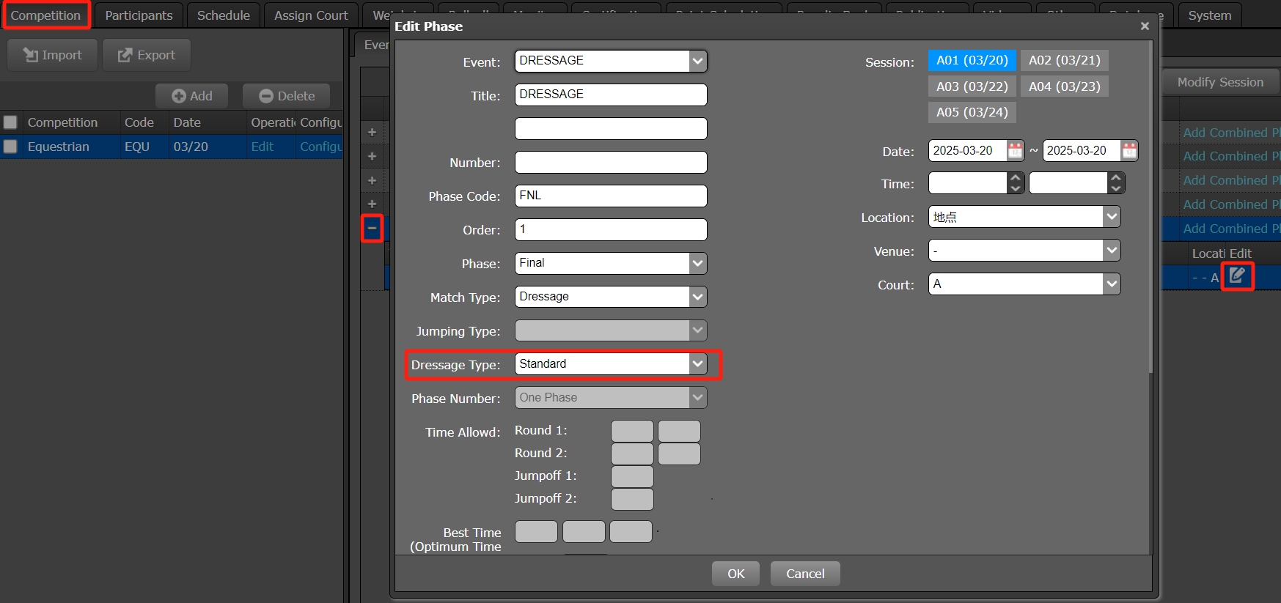This screenshot has height=603, width=1281.
Task: Collapse the expanded row with minus icon
Action: (x=372, y=228)
